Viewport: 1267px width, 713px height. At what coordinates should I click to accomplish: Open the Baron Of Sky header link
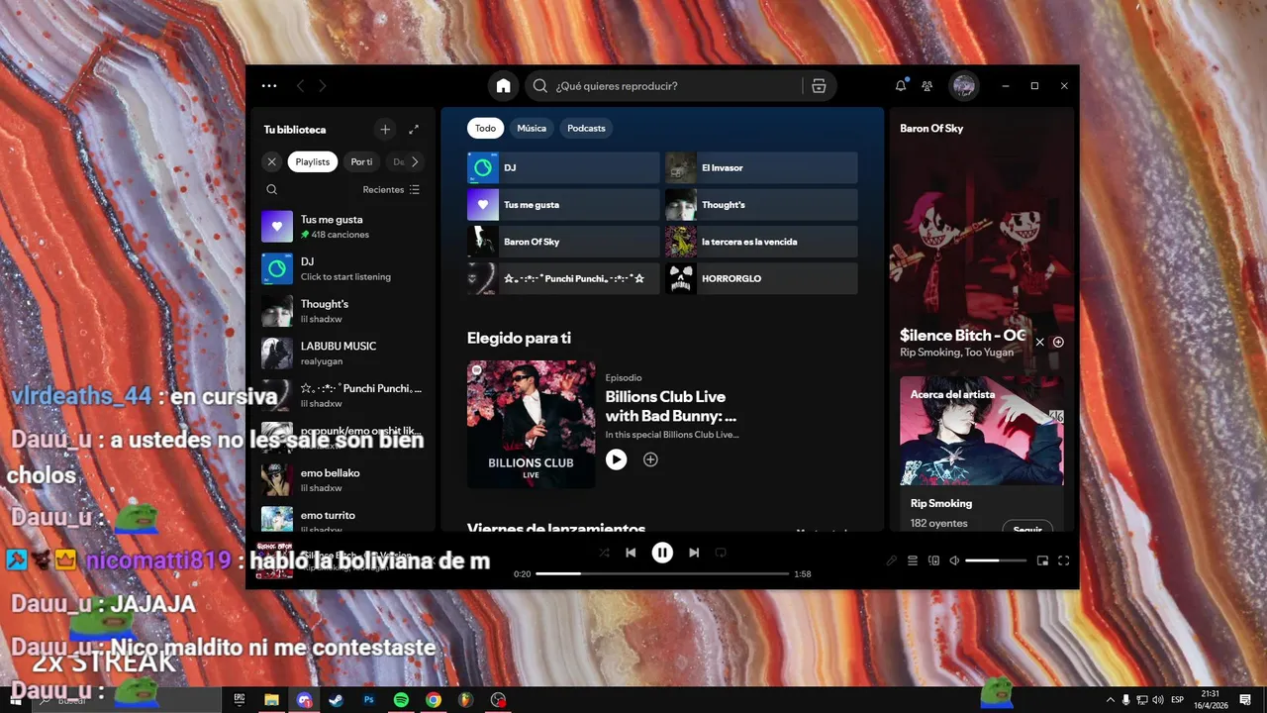(931, 129)
